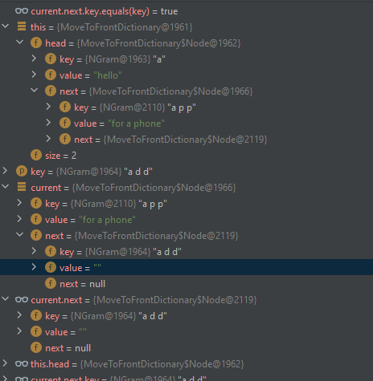Click the field icon next to 'size = 2'

[36, 155]
